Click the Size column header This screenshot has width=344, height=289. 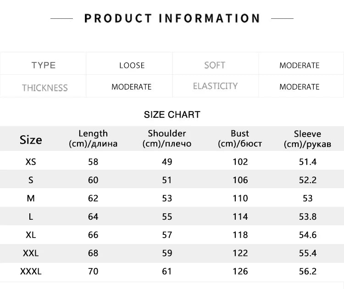31,140
